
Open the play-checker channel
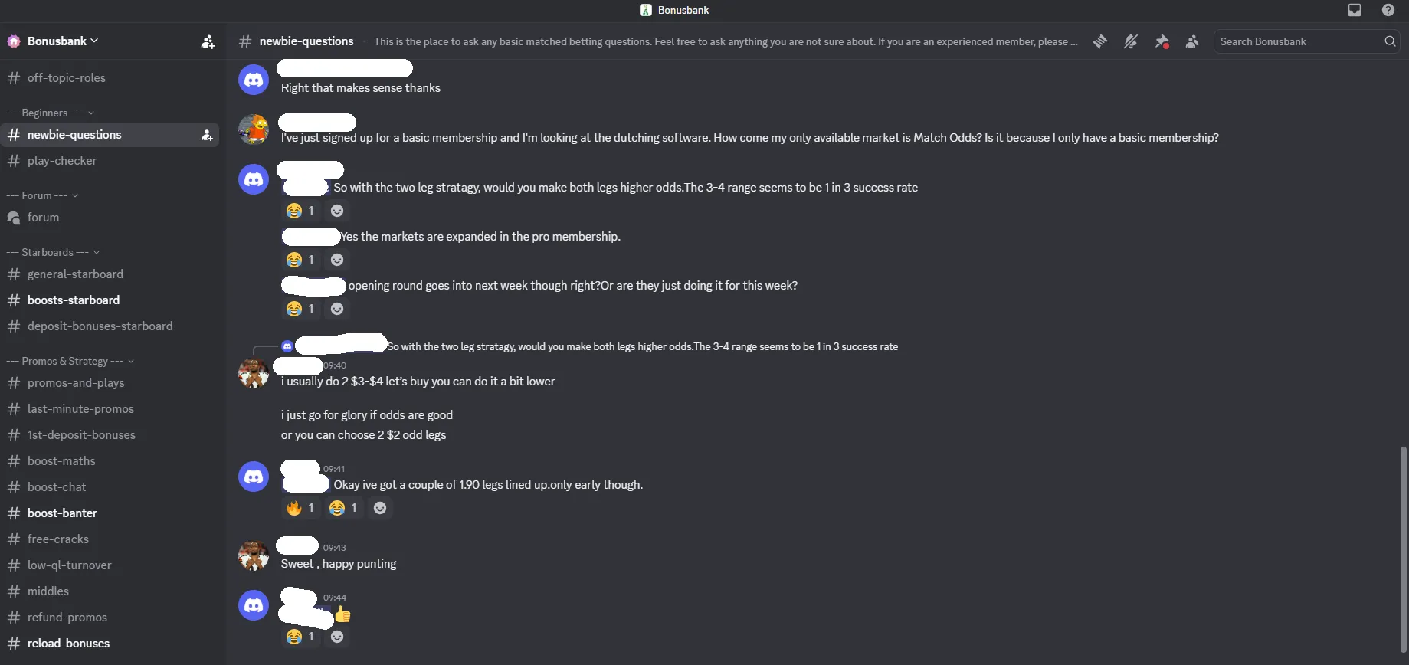[x=62, y=160]
